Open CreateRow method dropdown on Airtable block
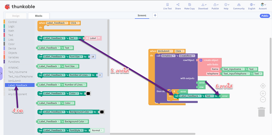 (187, 56)
